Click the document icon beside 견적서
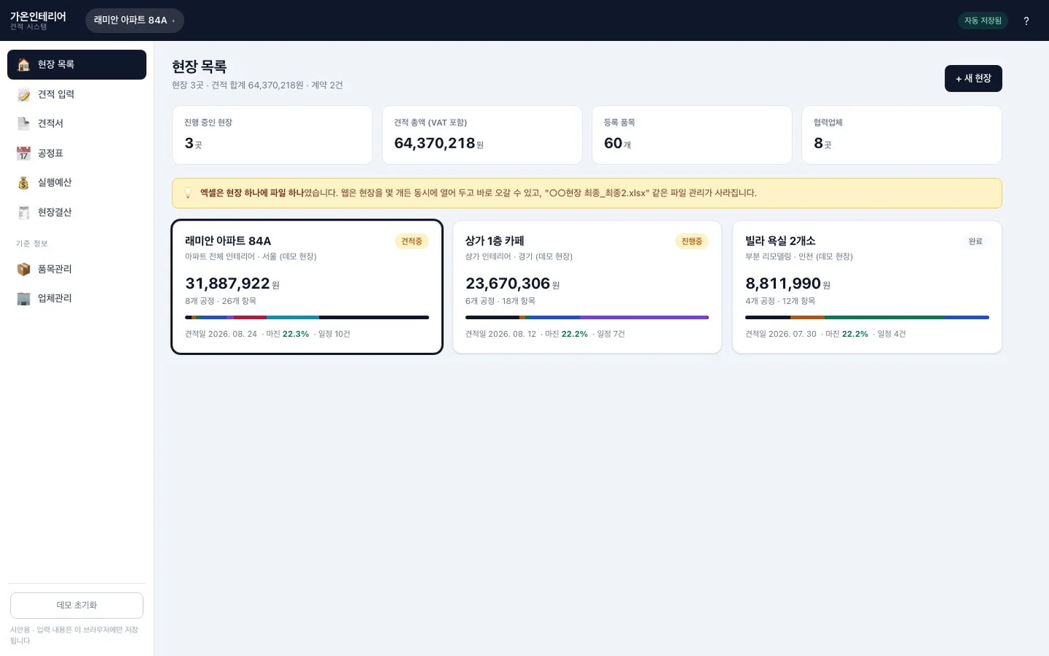This screenshot has height=656, width=1049. coord(23,123)
